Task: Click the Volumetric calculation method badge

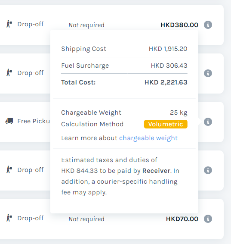Action: click(166, 124)
